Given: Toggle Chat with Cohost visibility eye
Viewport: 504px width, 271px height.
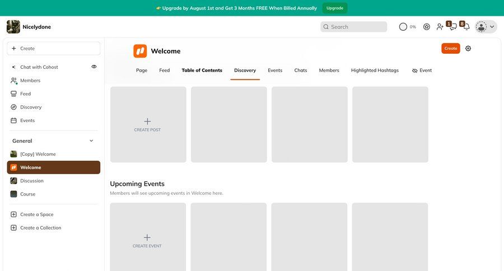Looking at the screenshot, I should pyautogui.click(x=94, y=67).
